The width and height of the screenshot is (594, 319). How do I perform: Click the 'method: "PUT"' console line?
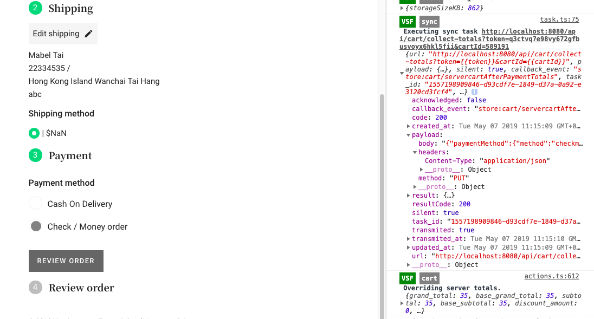coord(444,178)
